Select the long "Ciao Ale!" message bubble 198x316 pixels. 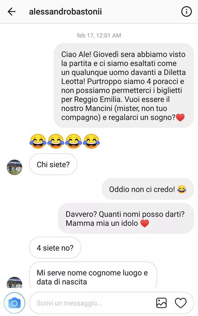(124, 86)
